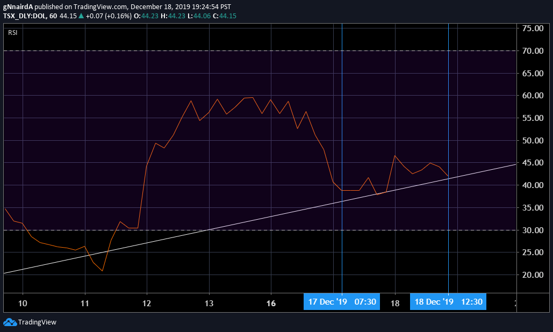Click the RSI indicator label
The image size is (553, 332).
click(x=13, y=32)
